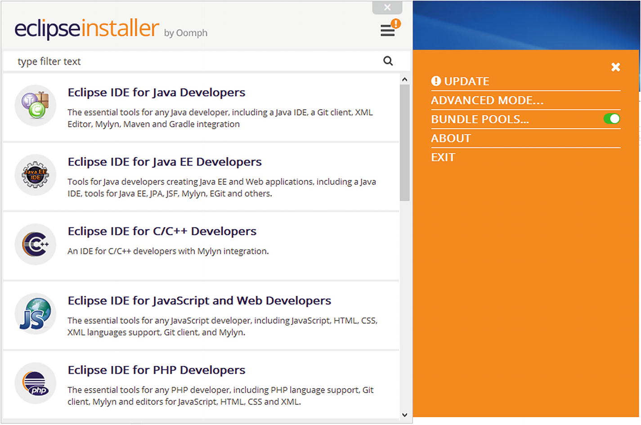Screen dimensions: 641x425
Task: Select Eclipse IDE for Java EE Developers title
Action: pyautogui.click(x=165, y=162)
